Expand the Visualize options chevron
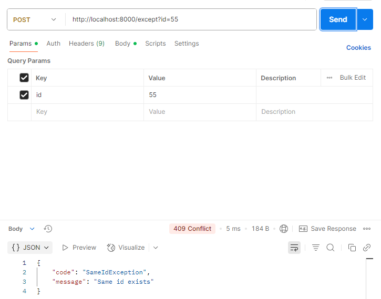 156,248
